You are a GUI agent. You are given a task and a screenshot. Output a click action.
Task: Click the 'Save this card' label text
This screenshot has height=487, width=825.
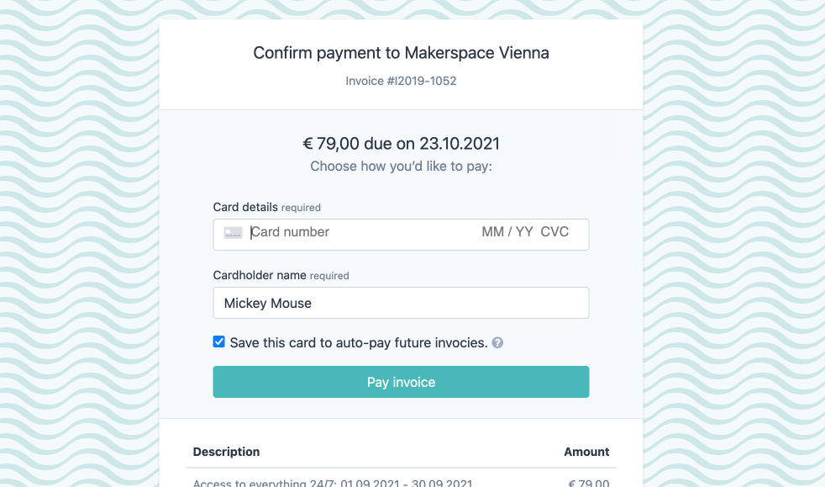359,342
